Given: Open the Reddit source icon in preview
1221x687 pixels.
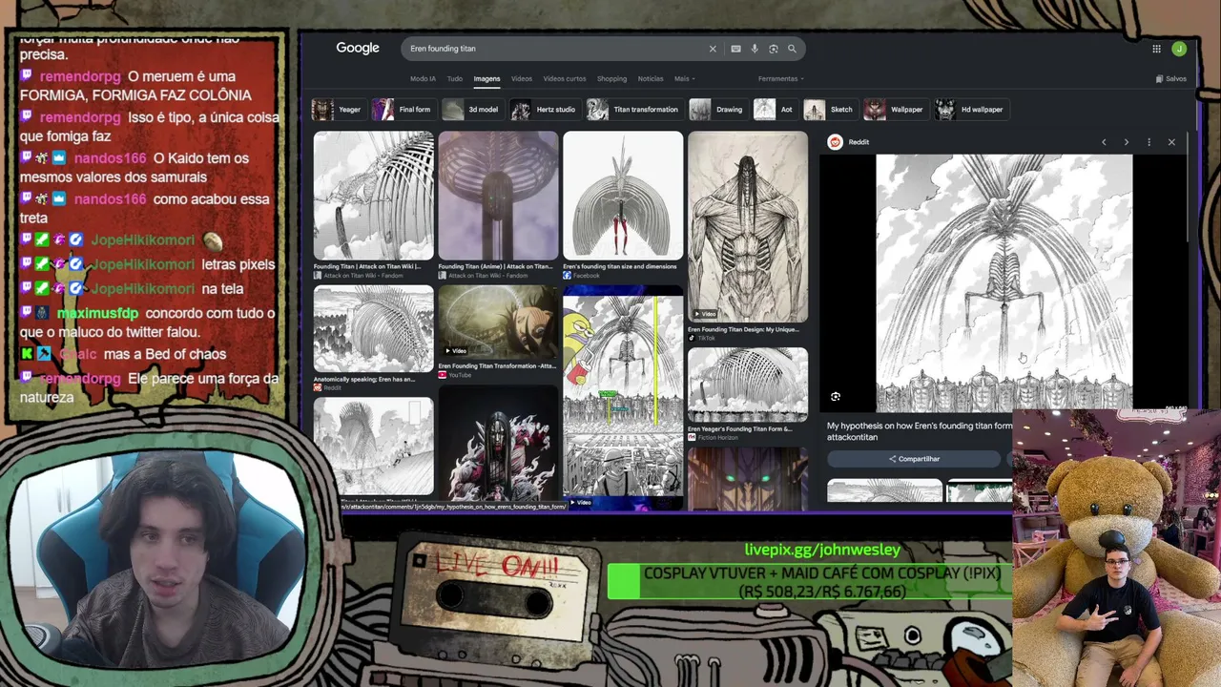Looking at the screenshot, I should point(836,142).
